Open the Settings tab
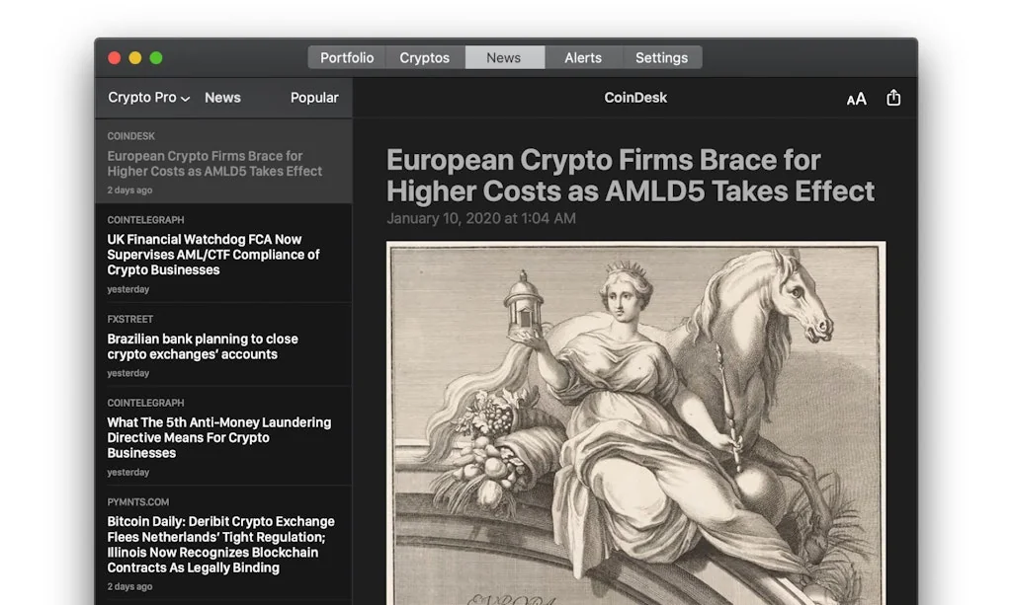This screenshot has height=605, width=1012. coord(661,57)
